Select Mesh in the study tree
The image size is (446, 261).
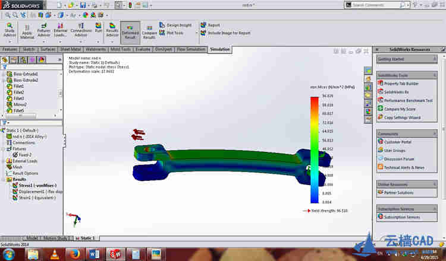17,167
